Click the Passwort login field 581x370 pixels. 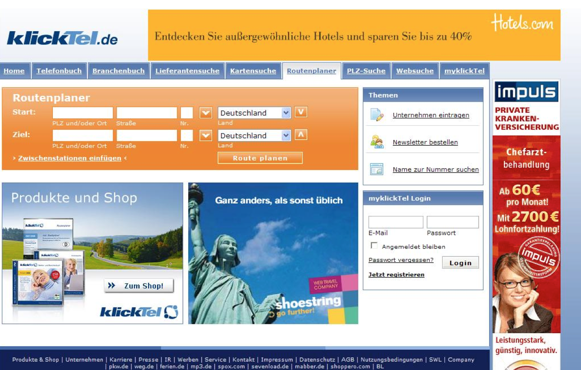pos(453,222)
